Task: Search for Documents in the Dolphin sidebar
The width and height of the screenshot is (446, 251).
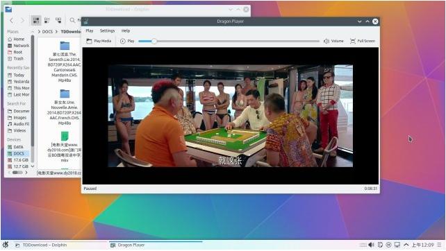Action: click(x=19, y=112)
